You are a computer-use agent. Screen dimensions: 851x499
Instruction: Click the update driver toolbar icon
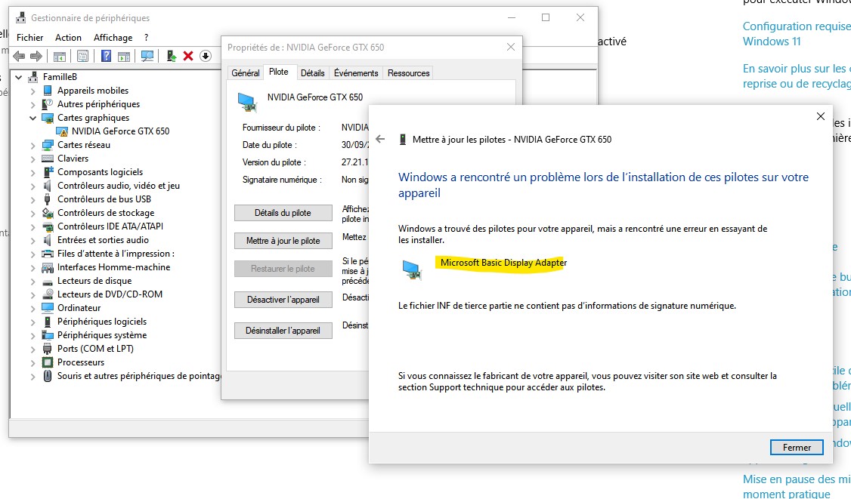click(x=172, y=56)
